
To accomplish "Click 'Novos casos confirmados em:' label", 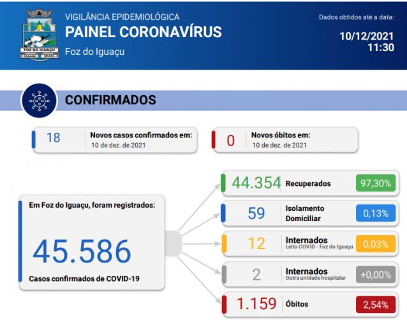I will pyautogui.click(x=141, y=135).
